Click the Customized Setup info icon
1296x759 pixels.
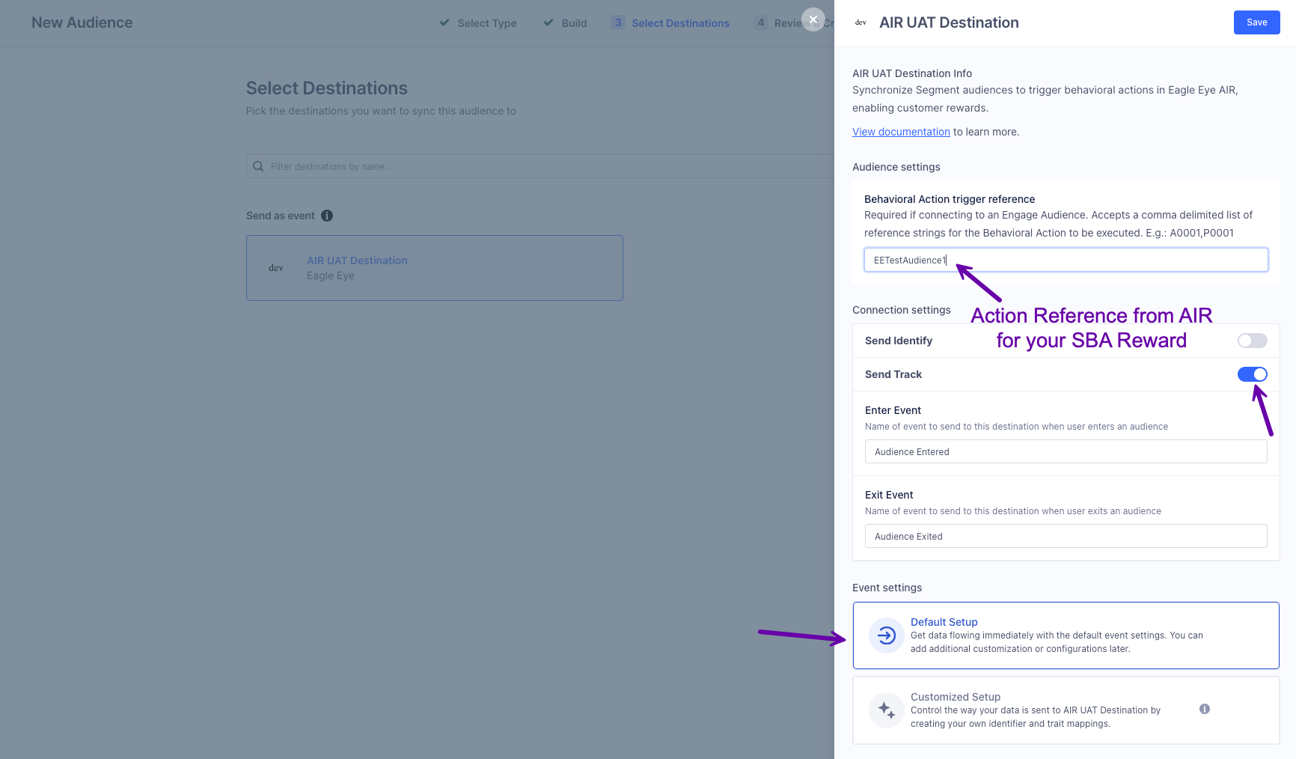coord(1204,709)
